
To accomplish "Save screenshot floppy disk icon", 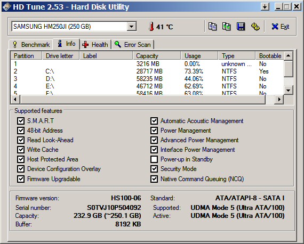I will (x=241, y=26).
